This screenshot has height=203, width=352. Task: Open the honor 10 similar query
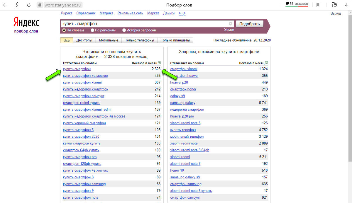point(177,170)
